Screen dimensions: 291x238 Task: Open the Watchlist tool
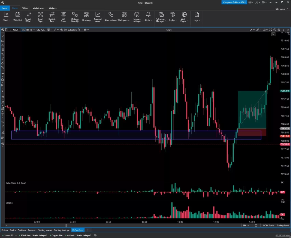tap(18, 17)
